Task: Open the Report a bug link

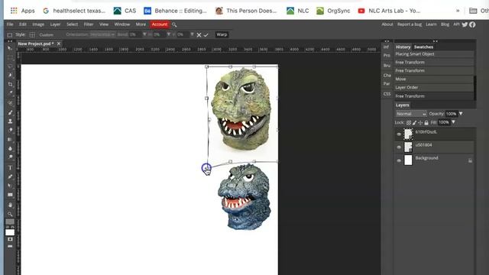Action: [x=410, y=24]
